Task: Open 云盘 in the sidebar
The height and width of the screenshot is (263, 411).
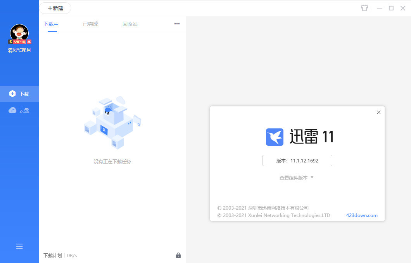Action: point(19,110)
